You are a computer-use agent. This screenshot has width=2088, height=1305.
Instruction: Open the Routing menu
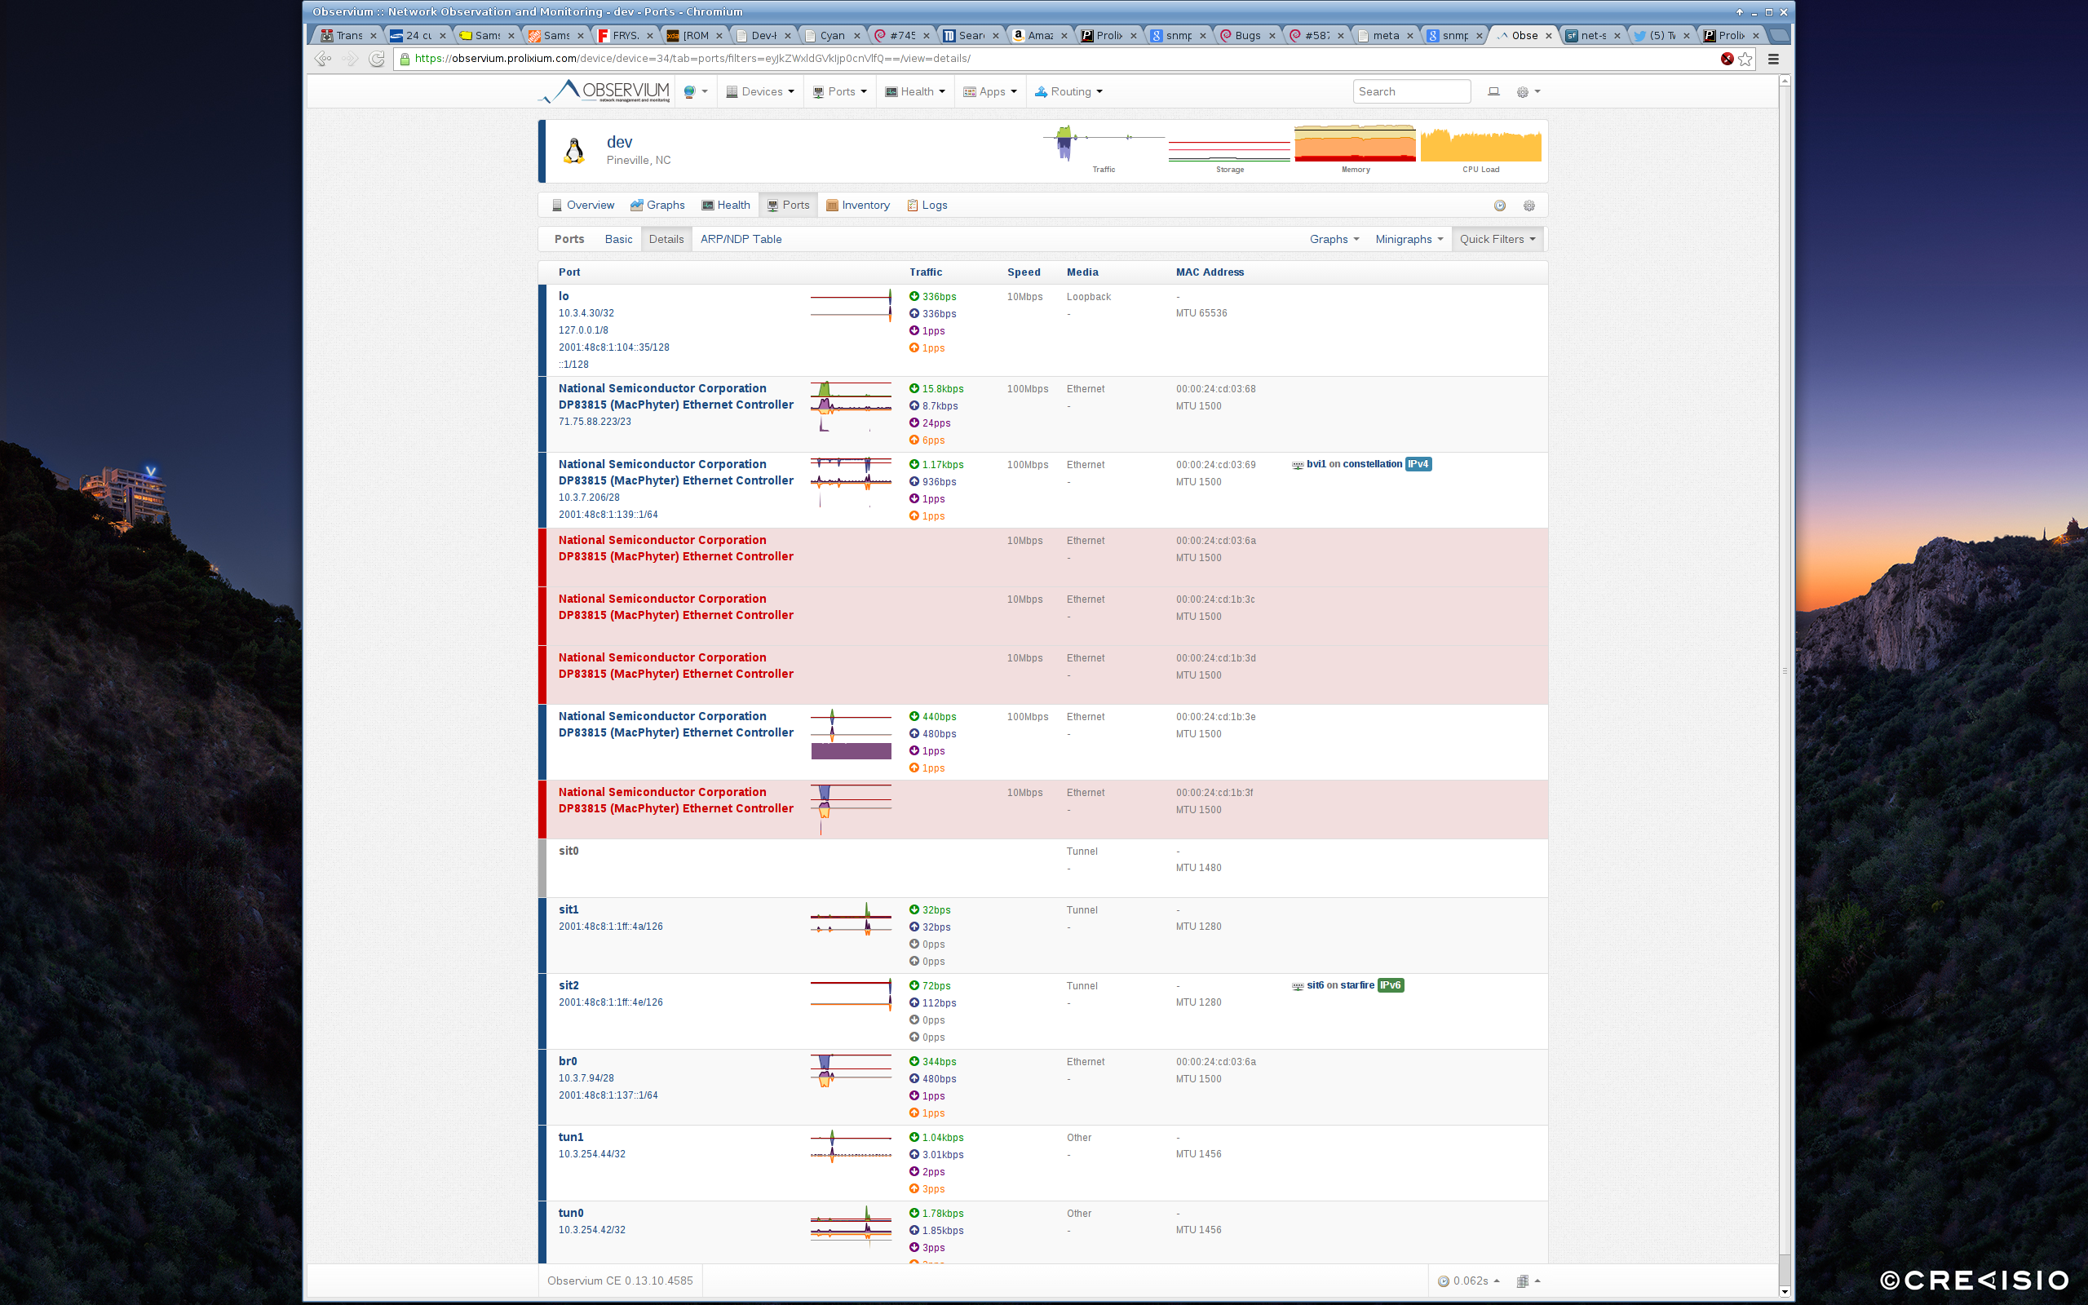1068,91
